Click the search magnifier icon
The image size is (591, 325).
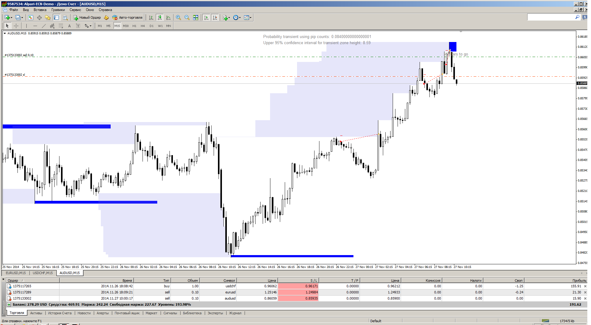coord(577,17)
